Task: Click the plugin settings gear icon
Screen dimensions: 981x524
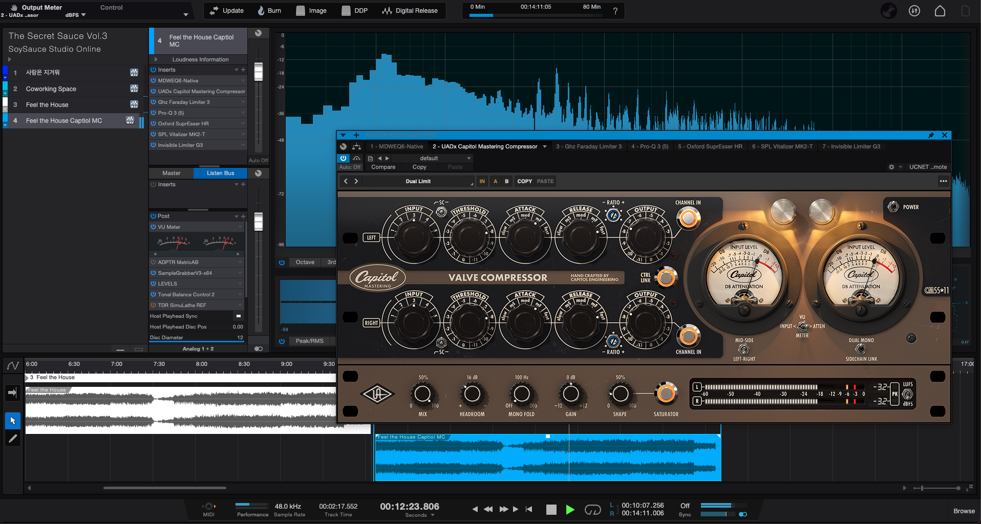Action: (x=891, y=167)
